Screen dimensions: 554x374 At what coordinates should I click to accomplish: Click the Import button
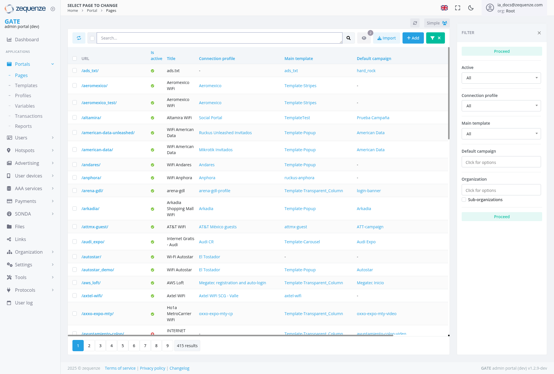[387, 38]
